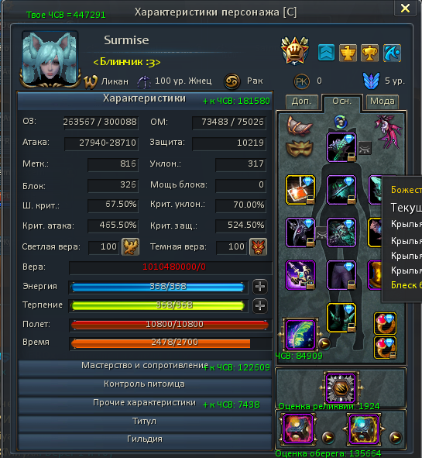Click the golden mask equipment slot

pyautogui.click(x=300, y=148)
